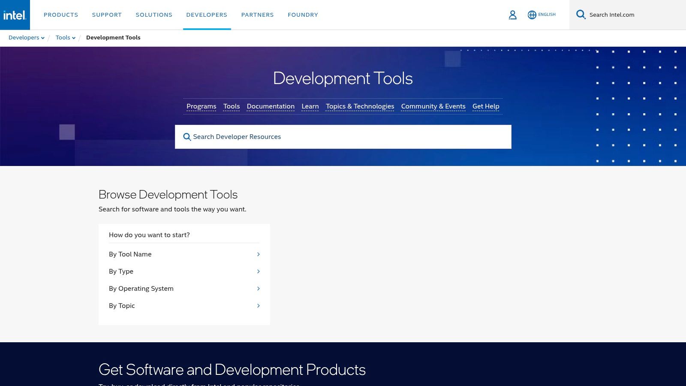This screenshot has height=386, width=686.
Task: Open the Solutions menu
Action: click(154, 15)
